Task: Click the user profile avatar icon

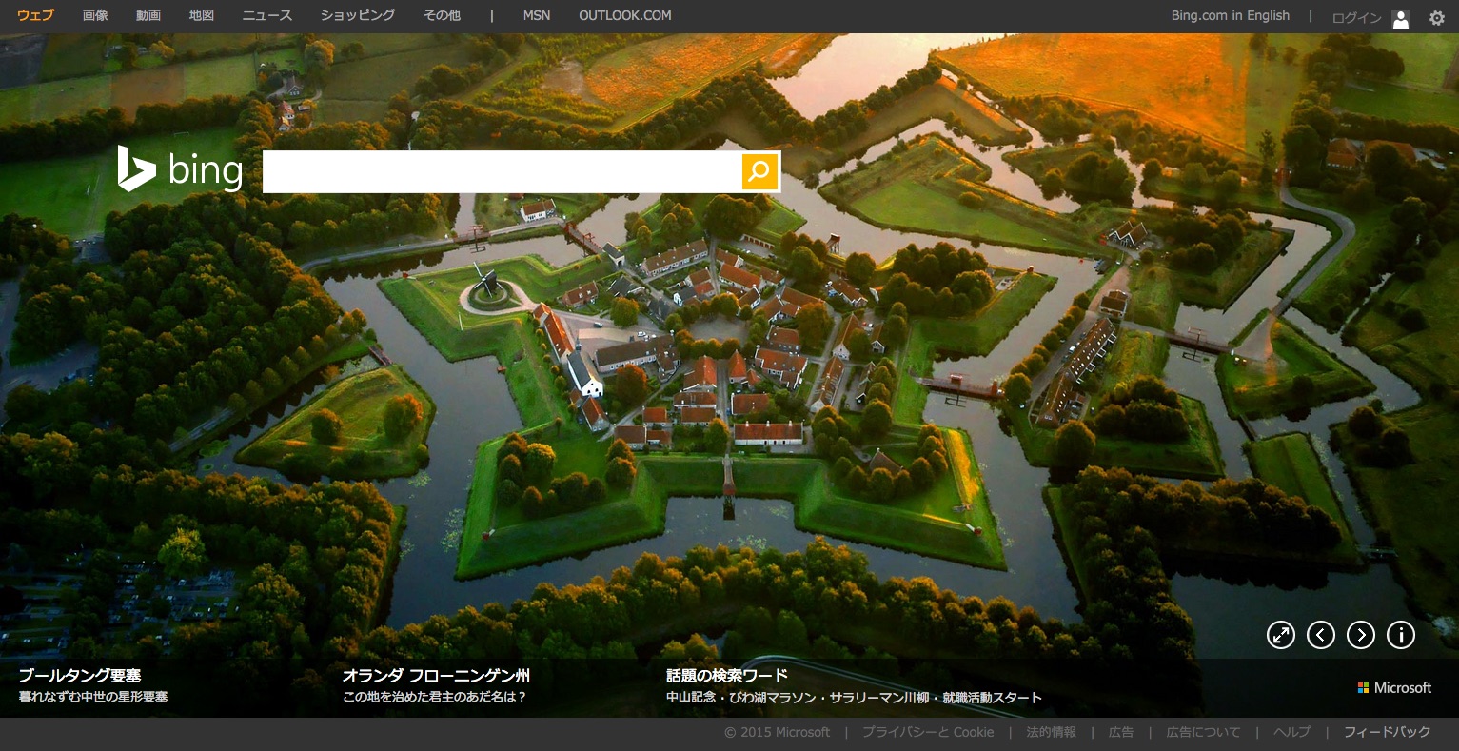Action: [1400, 18]
